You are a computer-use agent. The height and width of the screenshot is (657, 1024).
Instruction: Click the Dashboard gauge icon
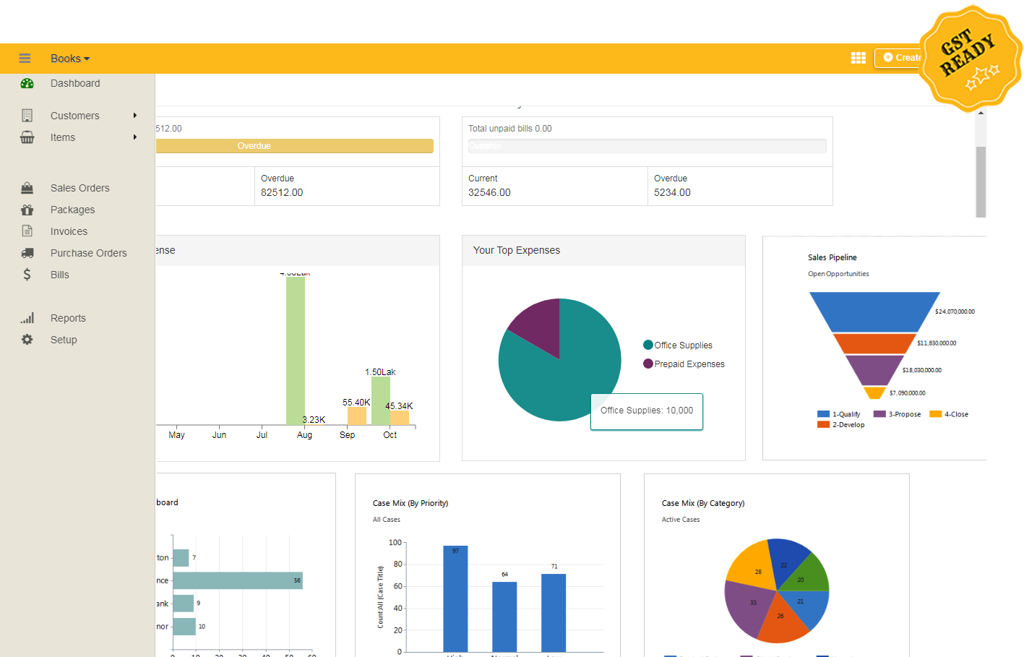27,84
